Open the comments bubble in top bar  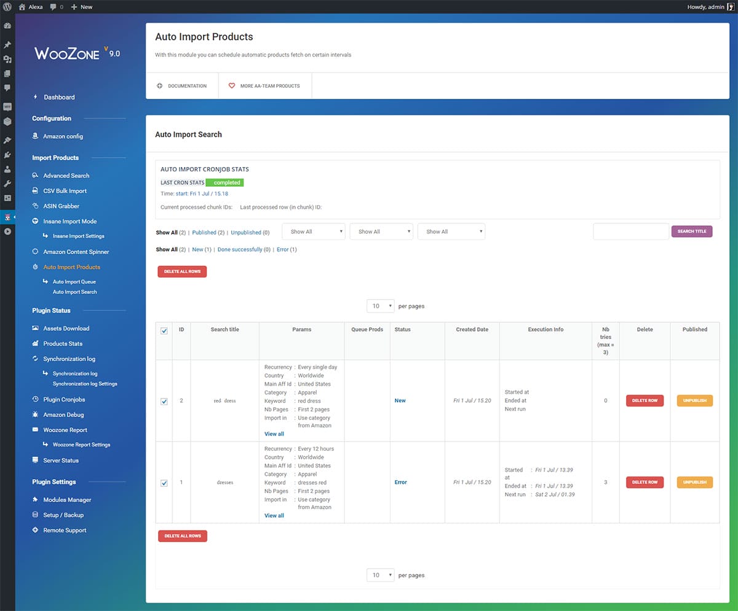(x=56, y=7)
